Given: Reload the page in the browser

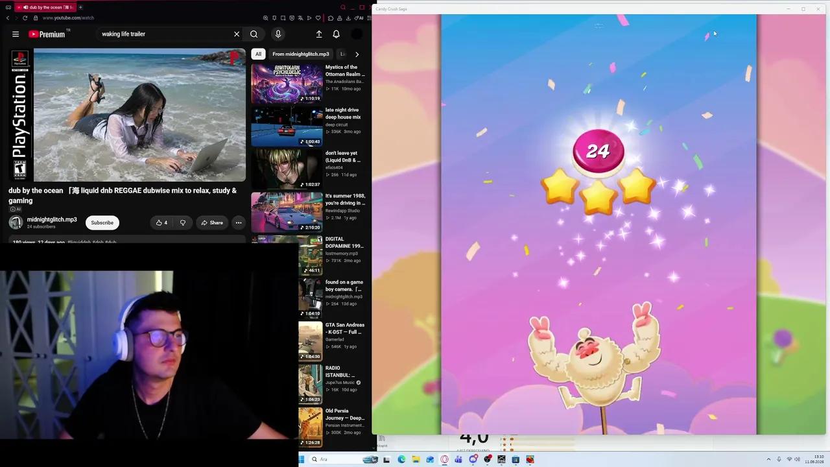Looking at the screenshot, I should pos(25,18).
